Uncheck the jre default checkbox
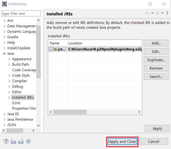 [51, 49]
